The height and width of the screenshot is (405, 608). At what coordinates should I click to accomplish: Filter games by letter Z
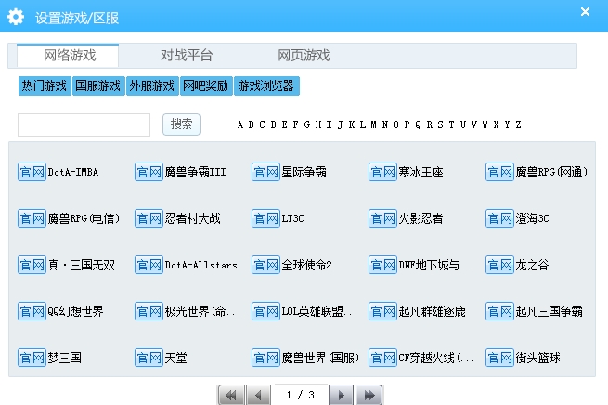(519, 124)
